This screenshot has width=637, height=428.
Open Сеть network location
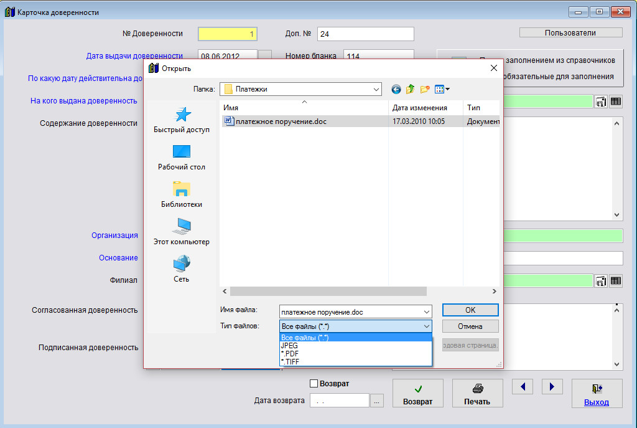click(182, 269)
